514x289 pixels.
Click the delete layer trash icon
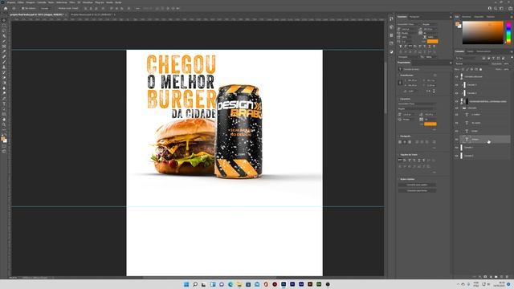click(x=506, y=277)
